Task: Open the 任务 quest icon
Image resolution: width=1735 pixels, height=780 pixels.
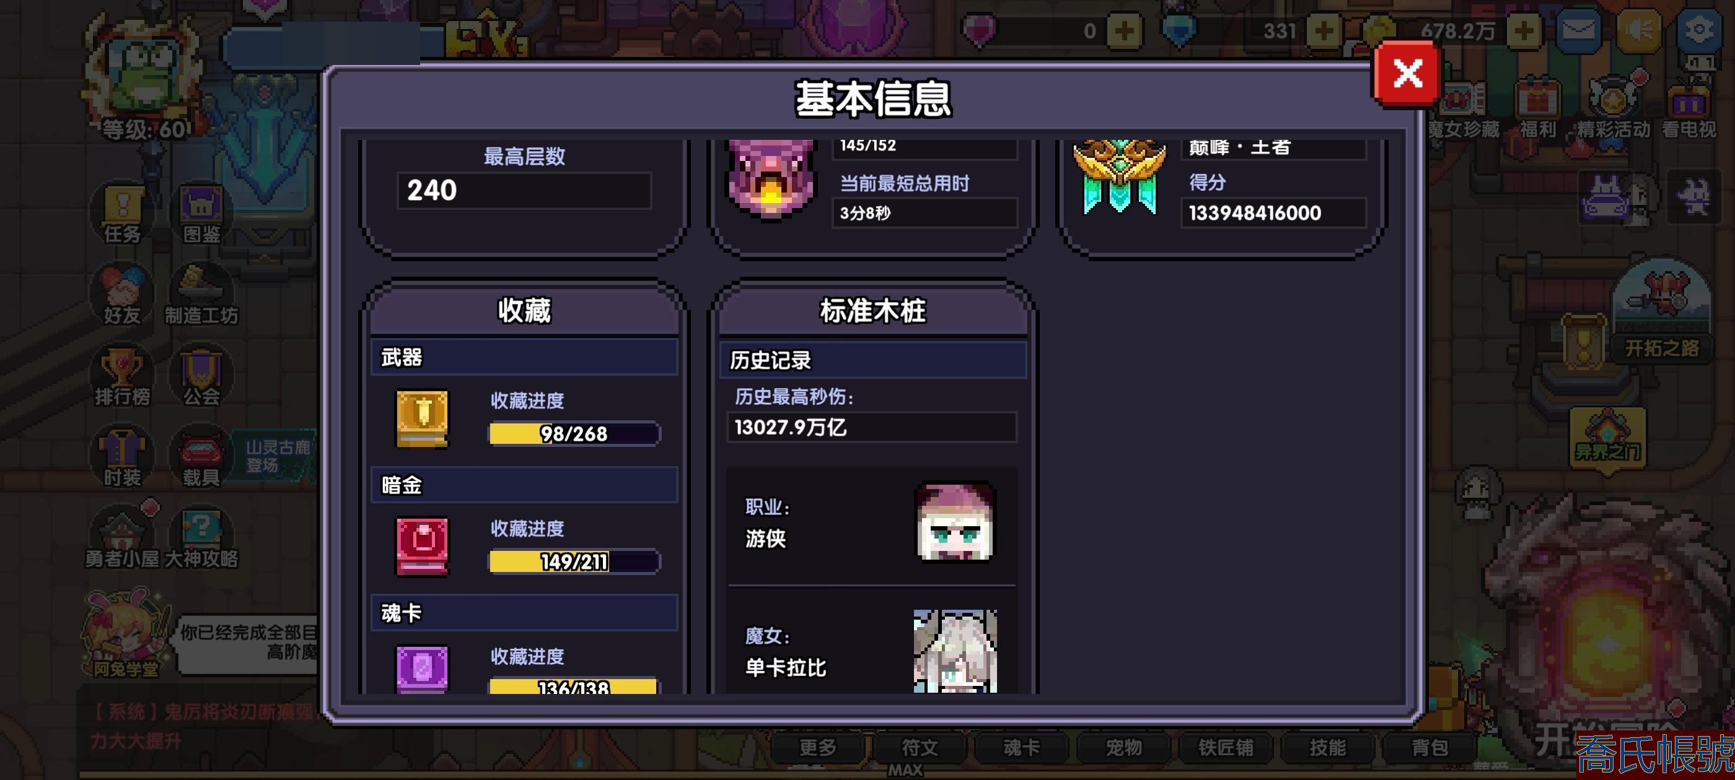Action: coord(122,212)
